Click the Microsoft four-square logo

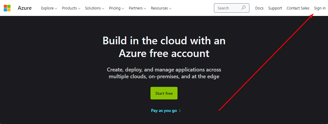click(x=7, y=8)
